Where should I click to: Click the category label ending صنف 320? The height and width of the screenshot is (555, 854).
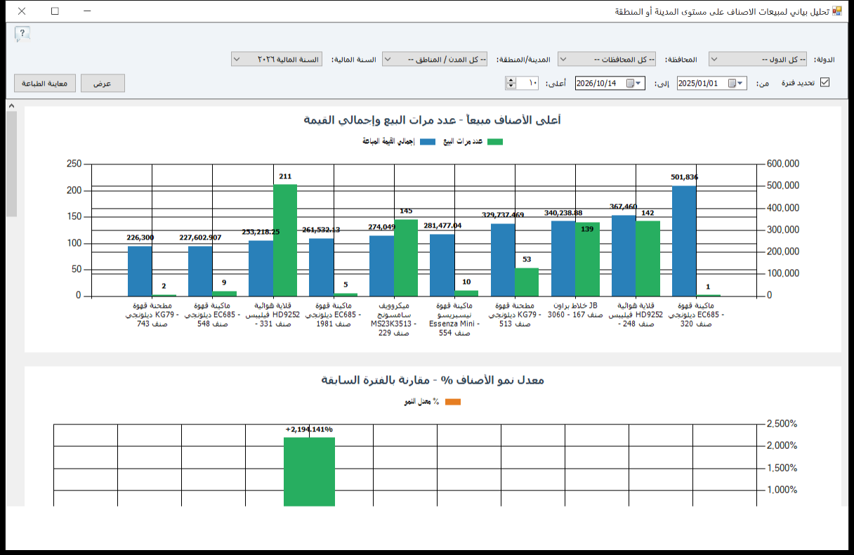(x=696, y=315)
